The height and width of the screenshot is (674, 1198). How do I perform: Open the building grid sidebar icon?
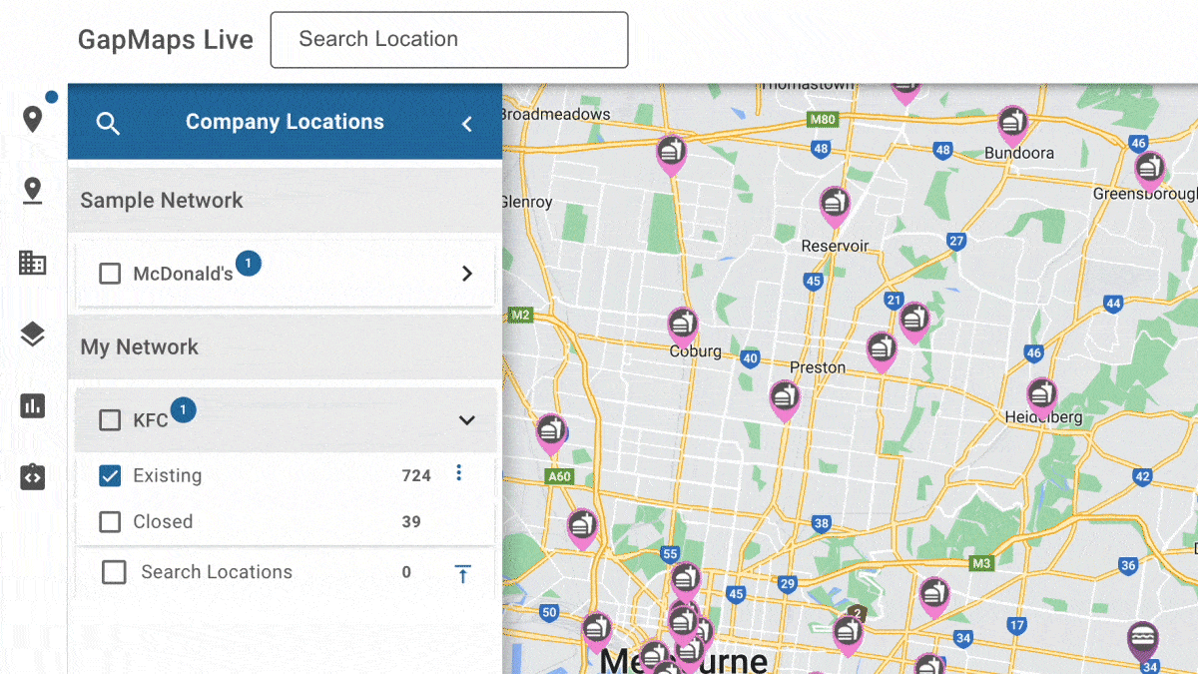coord(33,263)
